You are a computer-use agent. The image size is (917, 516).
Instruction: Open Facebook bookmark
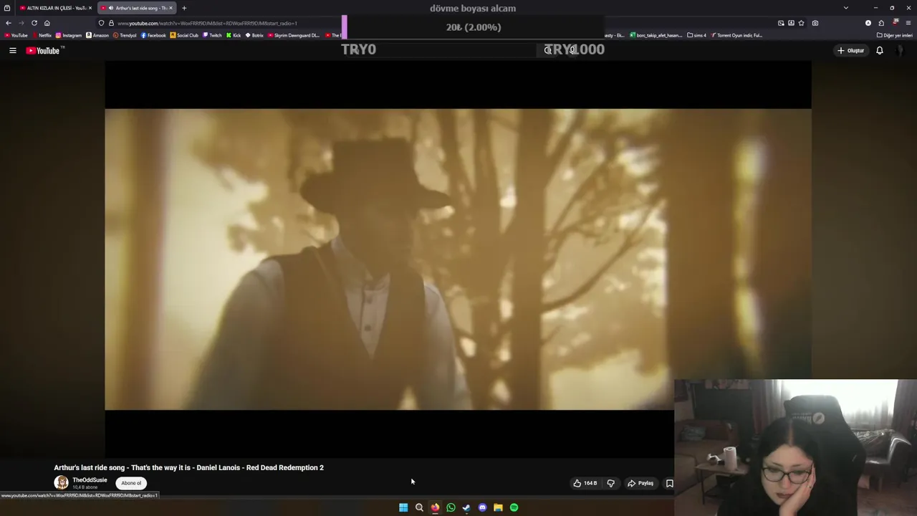click(x=153, y=35)
